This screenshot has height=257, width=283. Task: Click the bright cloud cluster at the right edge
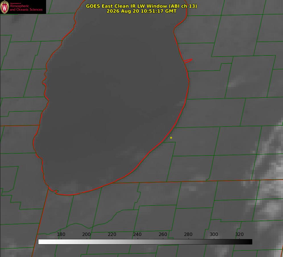[x=269, y=180]
